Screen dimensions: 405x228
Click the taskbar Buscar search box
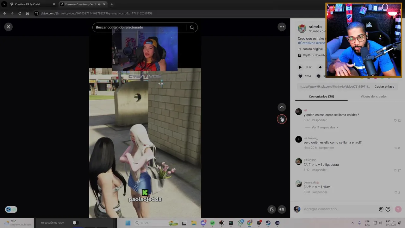tap(157, 223)
